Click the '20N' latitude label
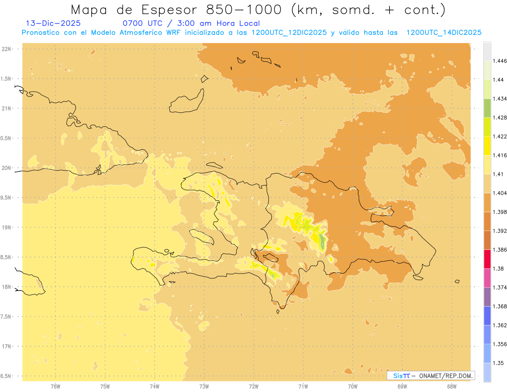Screen dimensions: 507x392 6,168
